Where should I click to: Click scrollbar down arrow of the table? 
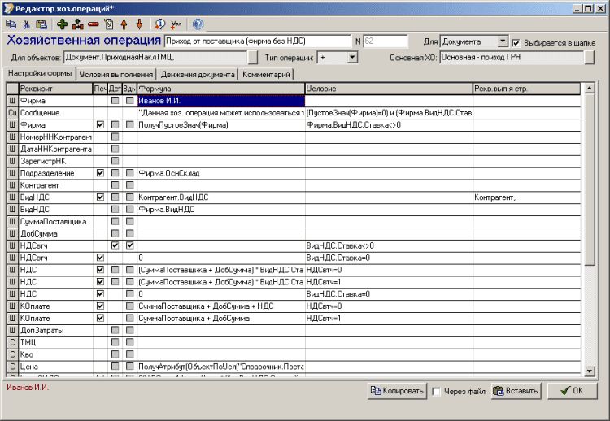point(590,371)
